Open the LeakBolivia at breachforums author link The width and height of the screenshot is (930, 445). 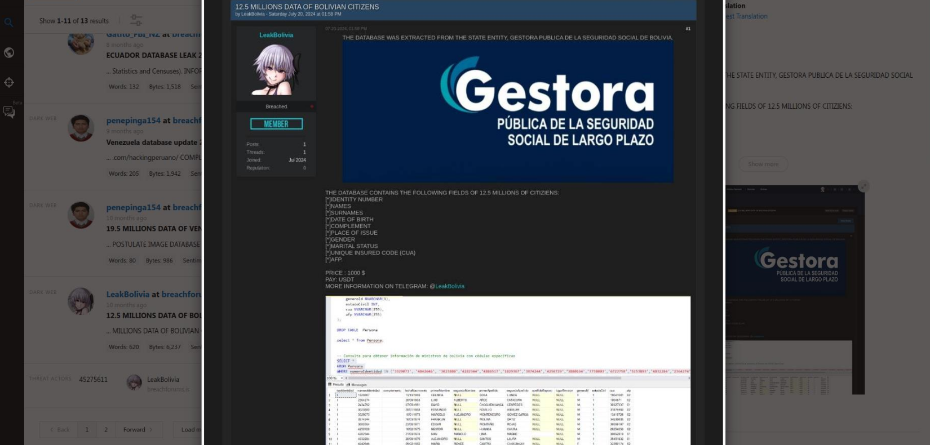coord(154,294)
